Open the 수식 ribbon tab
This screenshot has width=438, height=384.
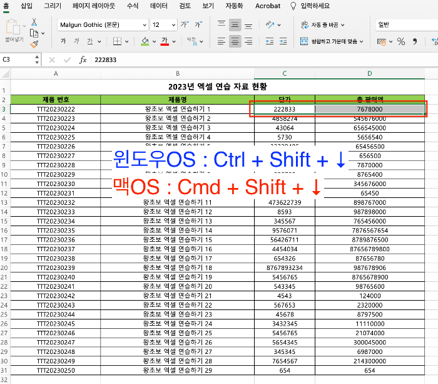133,6
